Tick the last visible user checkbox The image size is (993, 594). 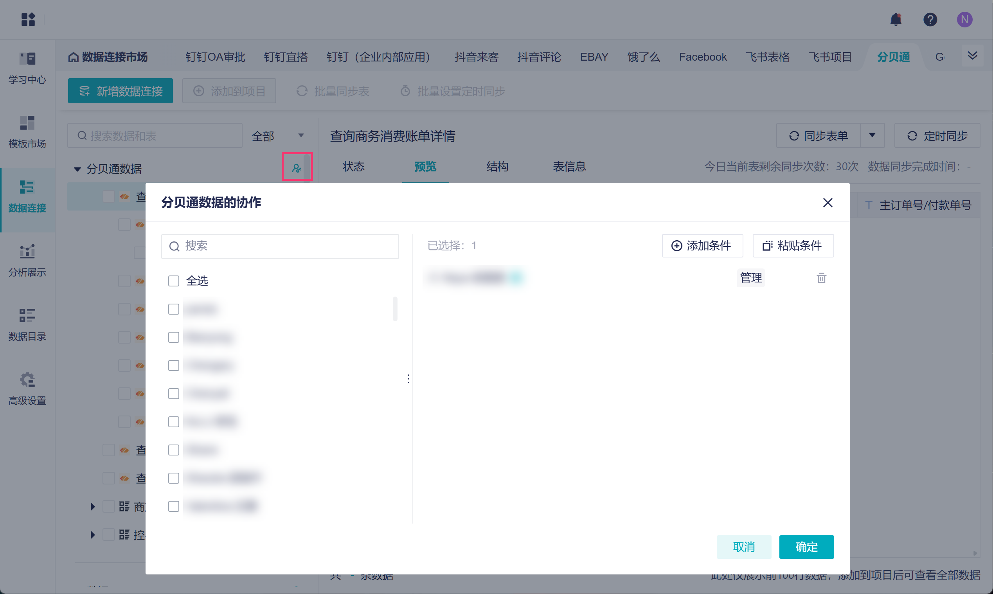point(174,506)
